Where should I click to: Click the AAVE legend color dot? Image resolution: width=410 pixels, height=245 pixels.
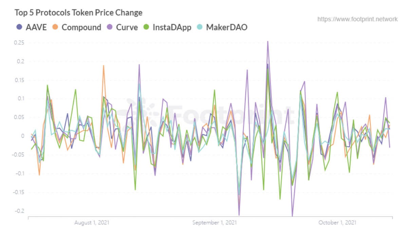(x=19, y=27)
